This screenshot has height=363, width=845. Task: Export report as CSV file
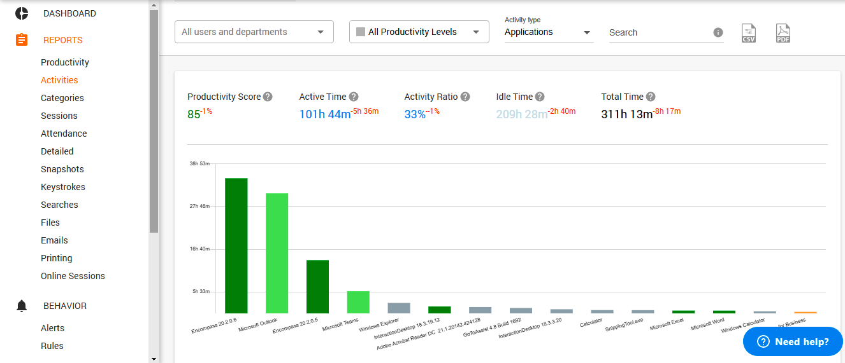coord(749,33)
